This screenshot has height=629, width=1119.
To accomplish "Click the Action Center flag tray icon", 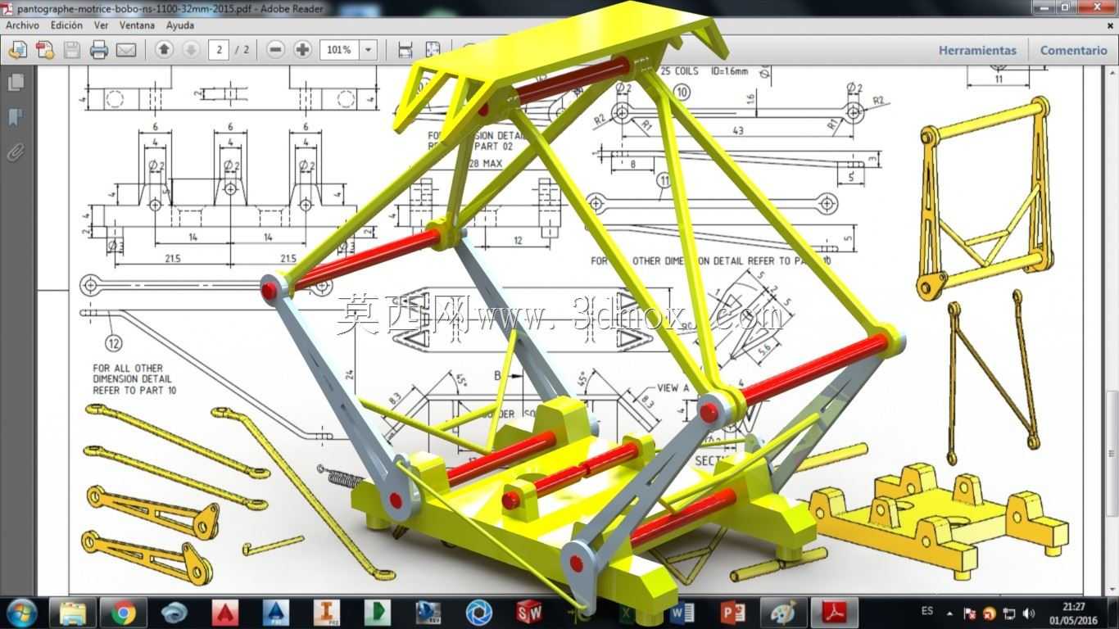I will point(970,613).
